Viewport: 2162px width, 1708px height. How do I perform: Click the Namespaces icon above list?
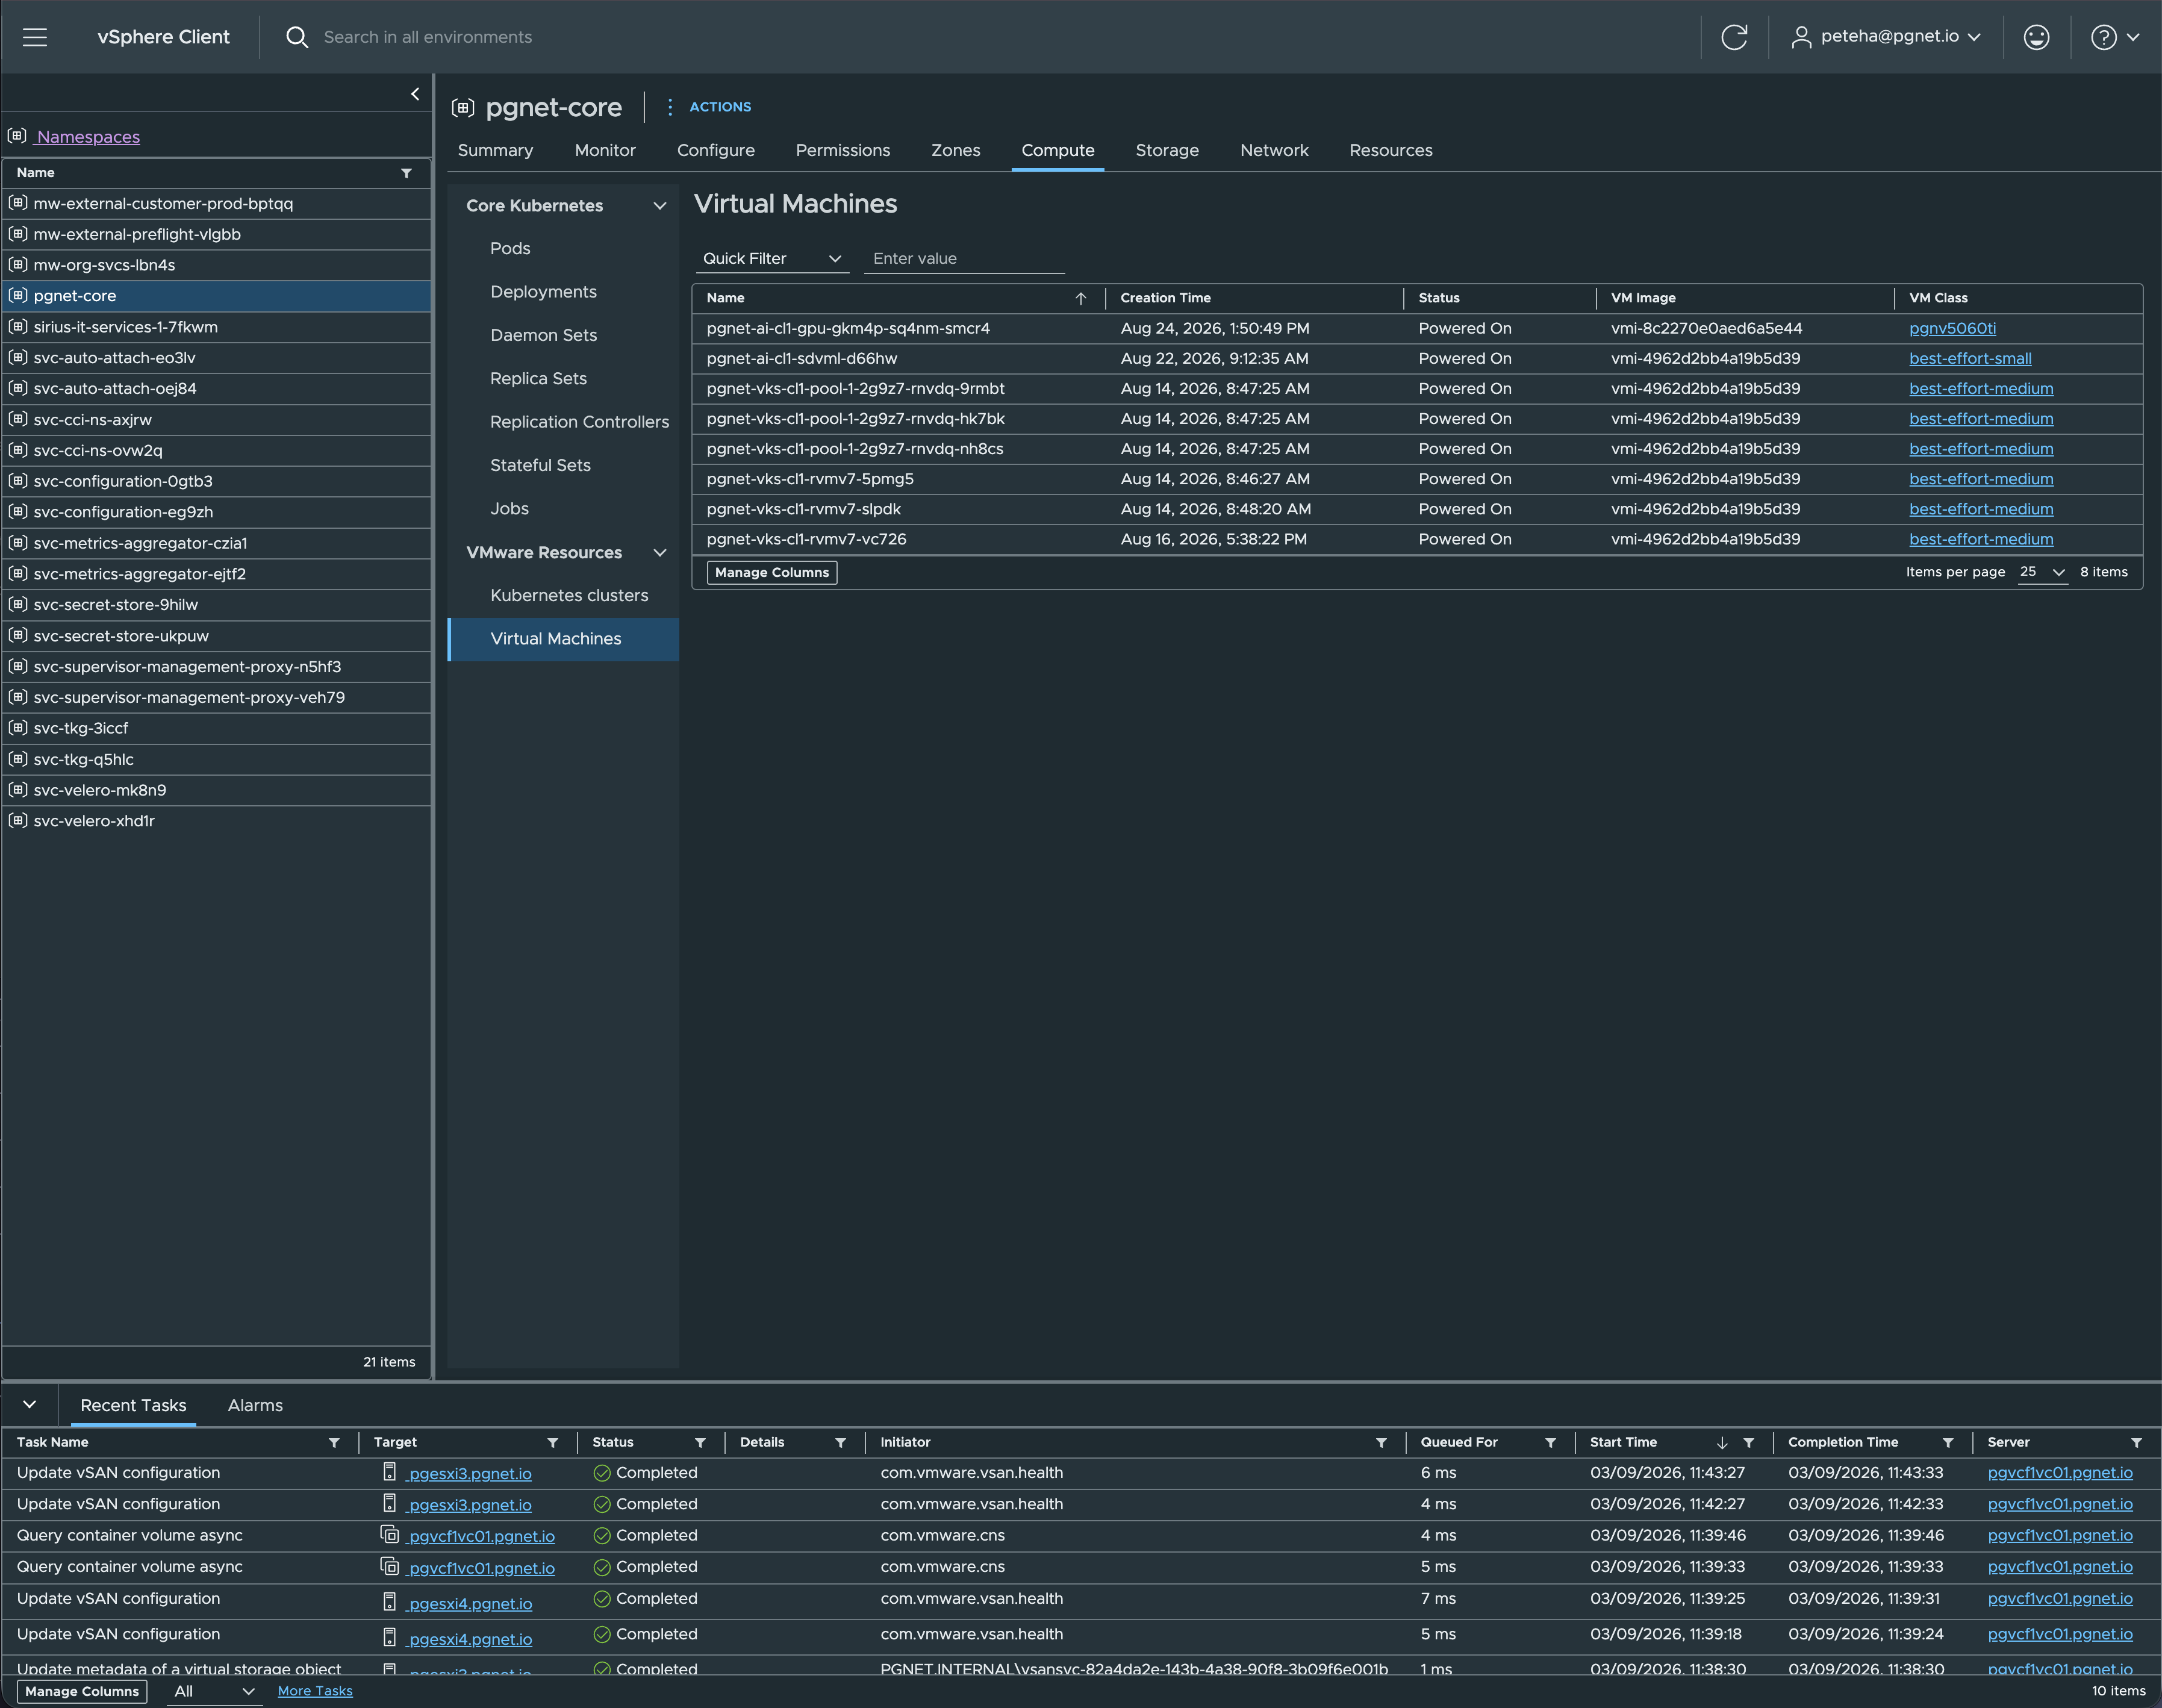click(17, 136)
